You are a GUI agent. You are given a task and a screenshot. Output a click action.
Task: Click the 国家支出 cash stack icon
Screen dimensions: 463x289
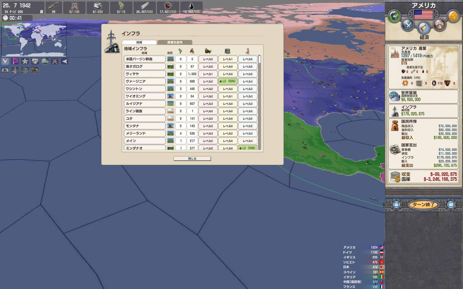coord(395,149)
